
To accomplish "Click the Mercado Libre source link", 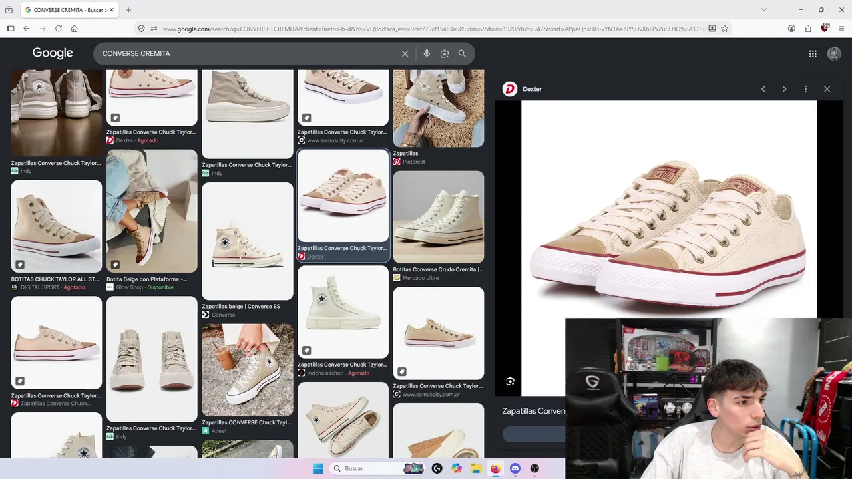I will click(416, 278).
